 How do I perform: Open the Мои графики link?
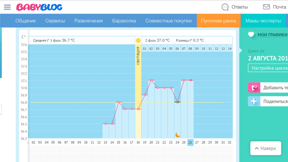272,35
